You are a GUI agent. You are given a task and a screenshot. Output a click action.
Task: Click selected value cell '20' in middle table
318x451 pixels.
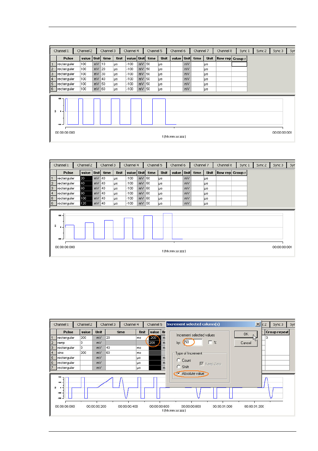point(86,178)
